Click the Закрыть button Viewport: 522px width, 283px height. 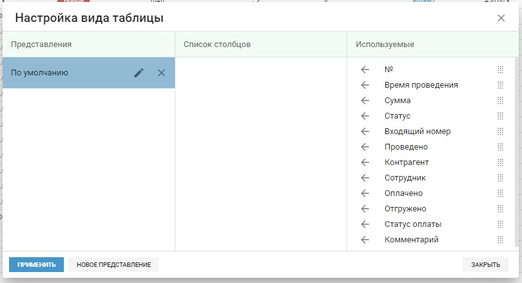click(x=485, y=265)
